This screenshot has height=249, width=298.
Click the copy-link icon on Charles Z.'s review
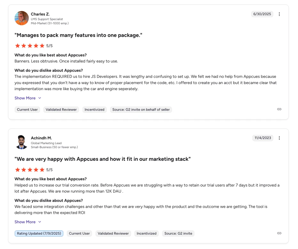[x=279, y=109]
